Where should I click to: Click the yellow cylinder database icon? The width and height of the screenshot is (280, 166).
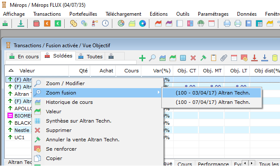[274, 58]
